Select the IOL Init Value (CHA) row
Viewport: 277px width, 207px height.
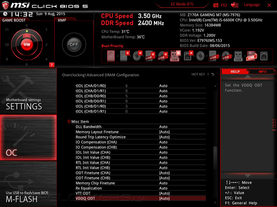(141, 152)
